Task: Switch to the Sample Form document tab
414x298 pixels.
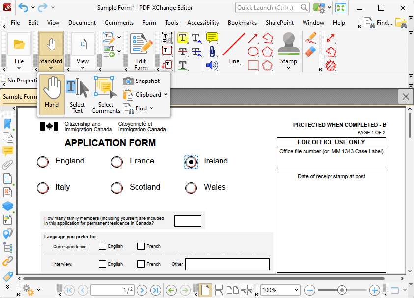Action: click(x=20, y=97)
